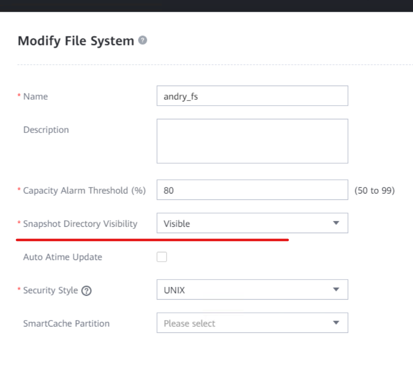Click inside the Description text area
413x384 pixels.
(x=252, y=141)
